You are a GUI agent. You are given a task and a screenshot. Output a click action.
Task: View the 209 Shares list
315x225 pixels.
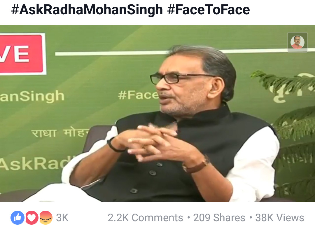(219, 218)
